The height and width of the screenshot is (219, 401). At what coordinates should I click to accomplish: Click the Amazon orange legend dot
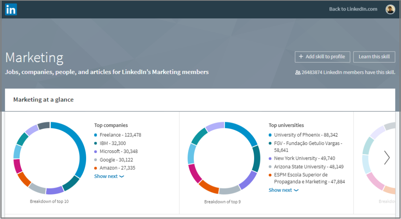tap(96, 168)
